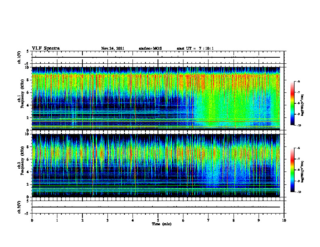Click the "8" kHz tick on ch.2 spectrogram
Image resolution: width=320 pixels, height=247 pixels.
[28, 147]
